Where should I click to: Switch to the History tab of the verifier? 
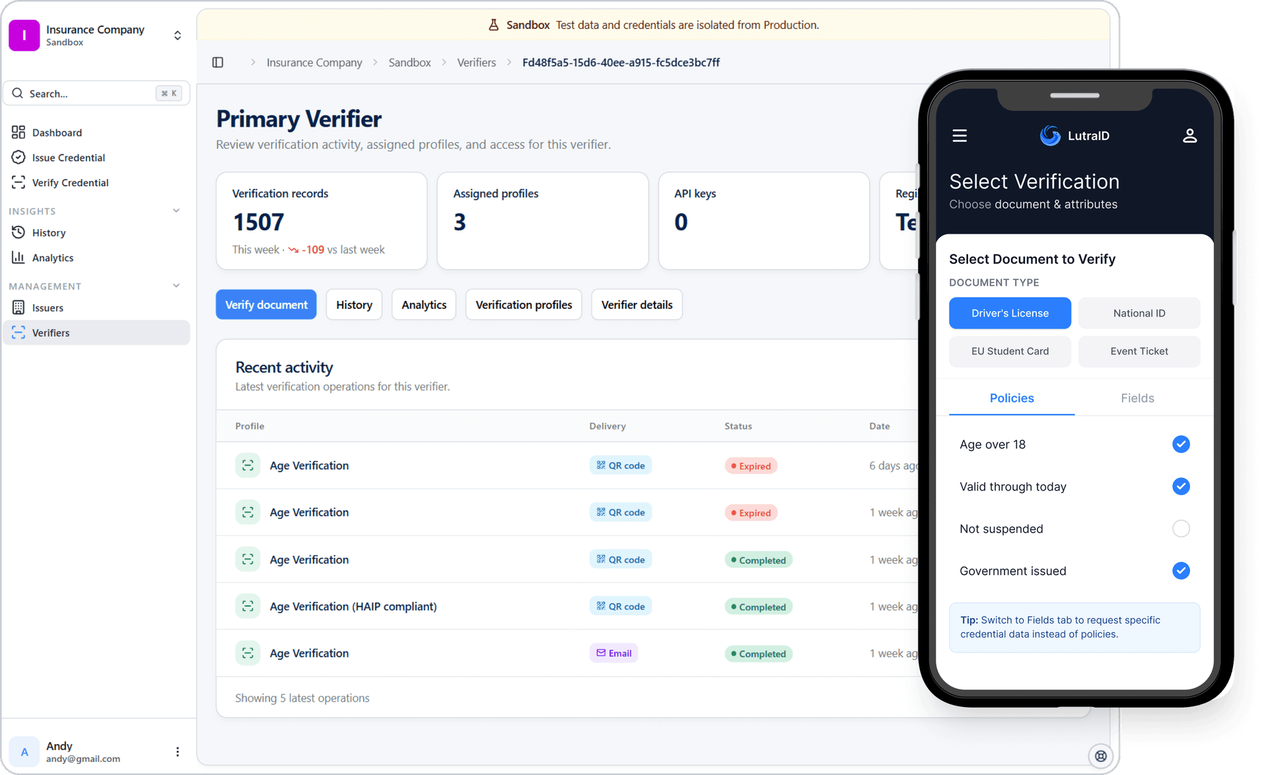354,305
